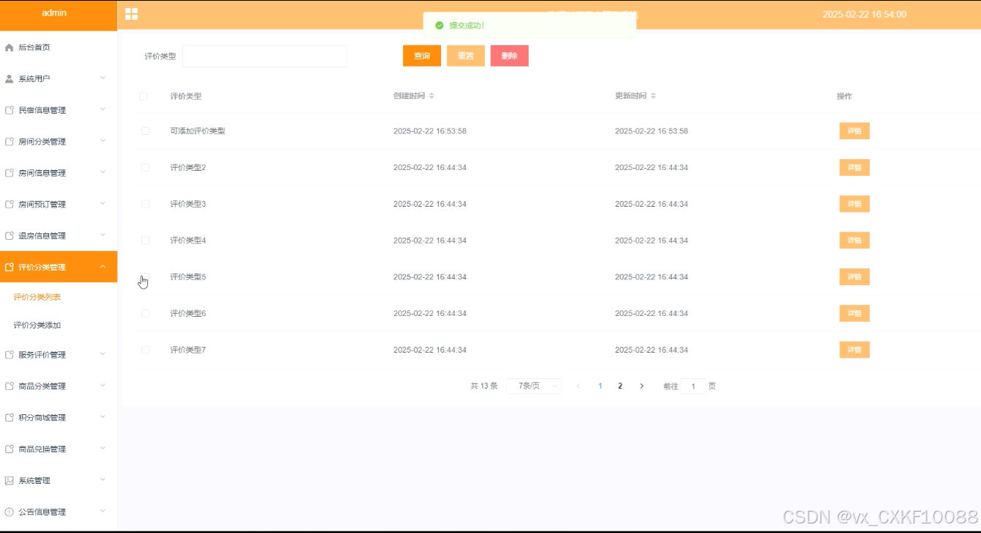The image size is (981, 533).
Task: Click the icon beside 退房信息管理
Action: (9, 236)
